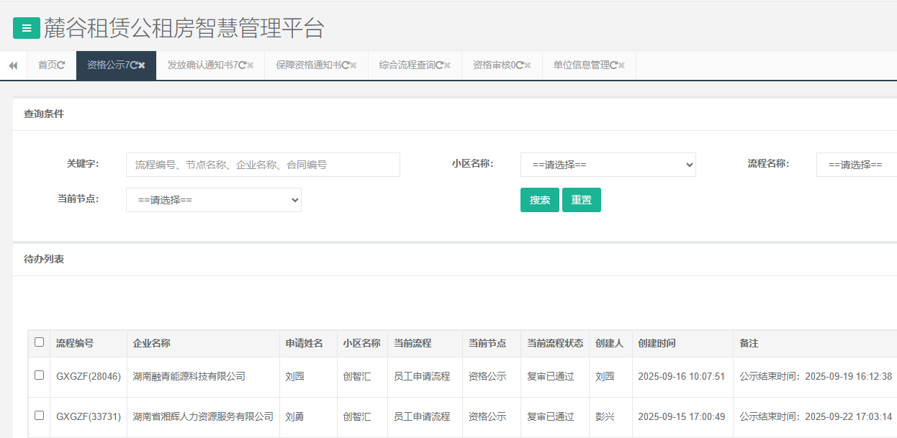Refresh the 保障资格通知书 tab via its reload icon
The width and height of the screenshot is (897, 438).
tap(346, 65)
